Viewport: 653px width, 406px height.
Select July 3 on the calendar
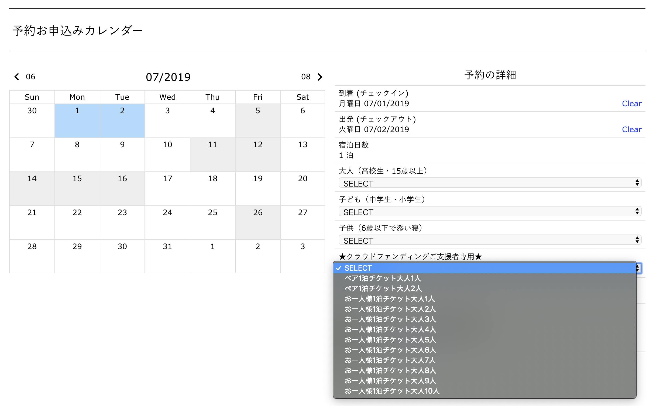coord(167,121)
